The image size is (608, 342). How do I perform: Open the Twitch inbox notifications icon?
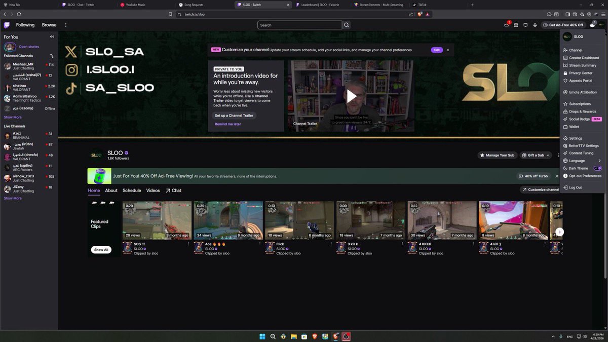coord(516,25)
